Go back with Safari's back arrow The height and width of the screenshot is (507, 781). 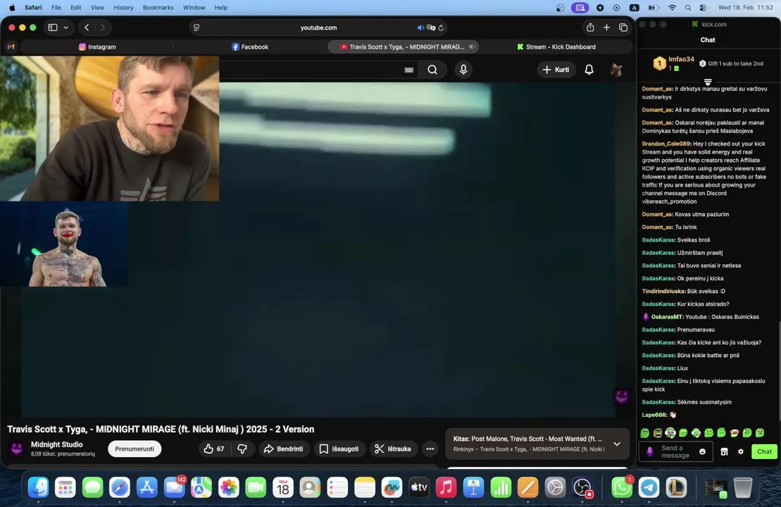coord(87,27)
